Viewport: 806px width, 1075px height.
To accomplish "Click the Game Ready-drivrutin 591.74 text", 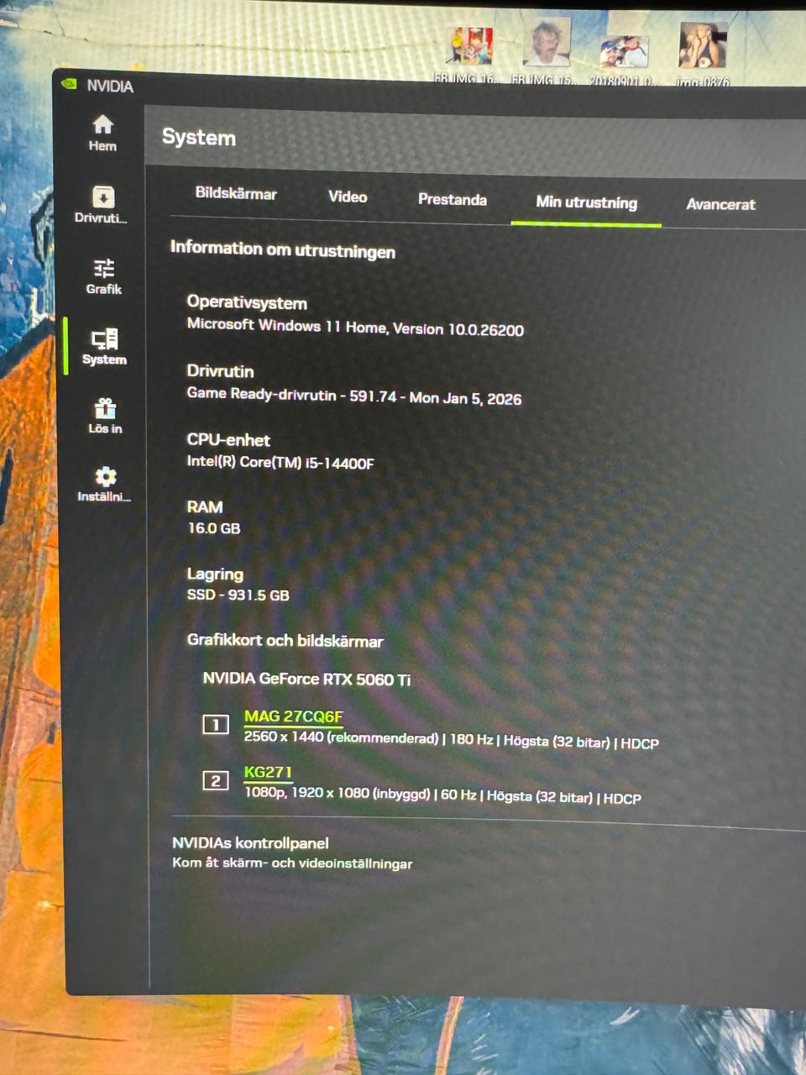I will (353, 396).
